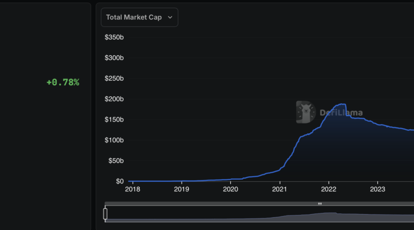Click the DefiLlama watermark text
This screenshot has width=414, height=230.
click(341, 113)
